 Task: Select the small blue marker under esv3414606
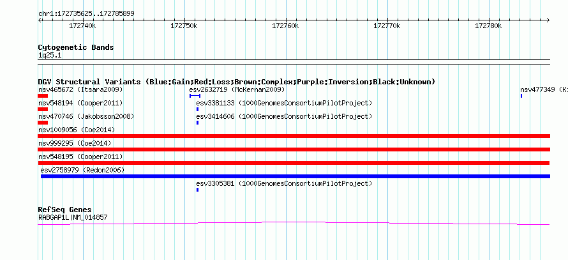[197, 123]
